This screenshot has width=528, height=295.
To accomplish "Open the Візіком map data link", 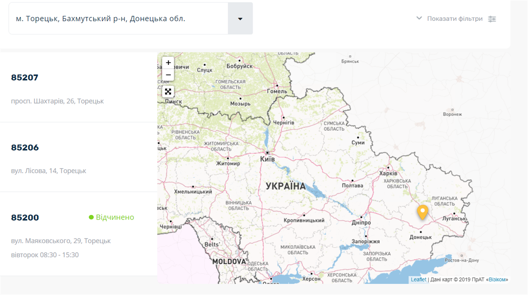I will (497, 279).
